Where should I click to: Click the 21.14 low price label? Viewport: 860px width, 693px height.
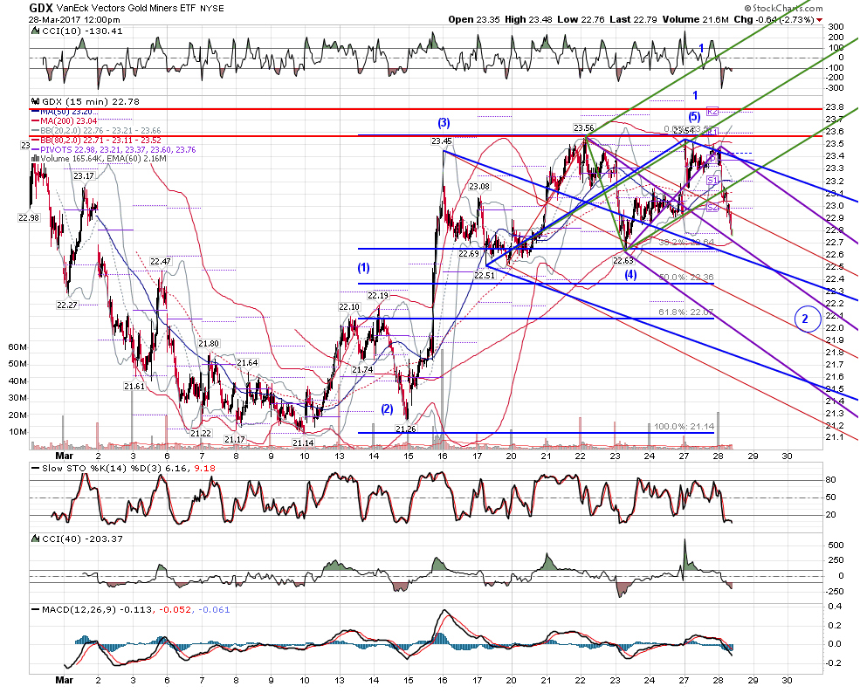click(303, 443)
